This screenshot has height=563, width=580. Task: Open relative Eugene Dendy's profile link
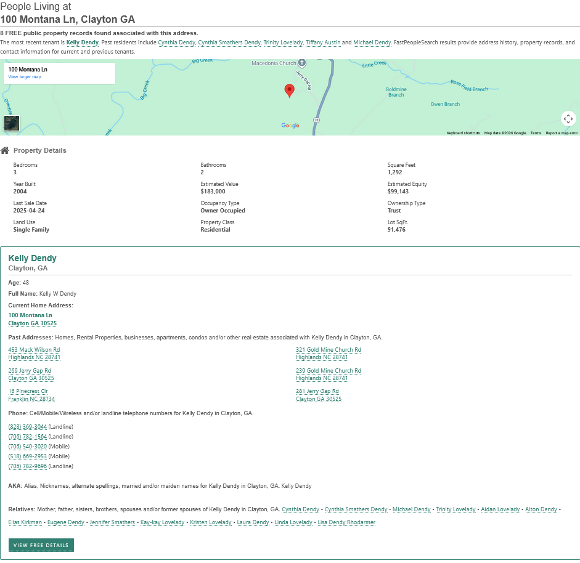(x=66, y=522)
